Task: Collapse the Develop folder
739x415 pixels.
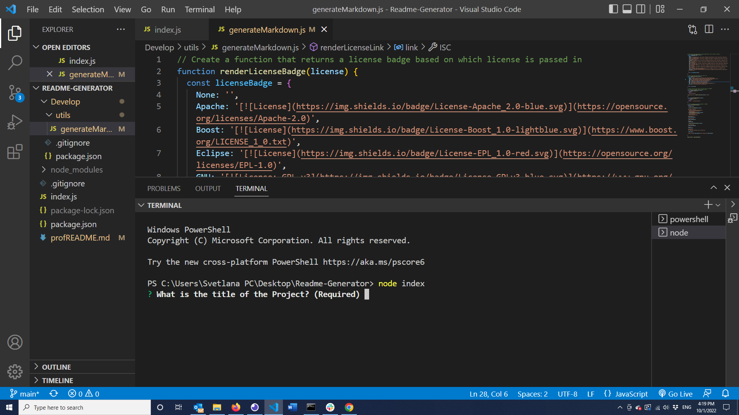Action: (82, 101)
